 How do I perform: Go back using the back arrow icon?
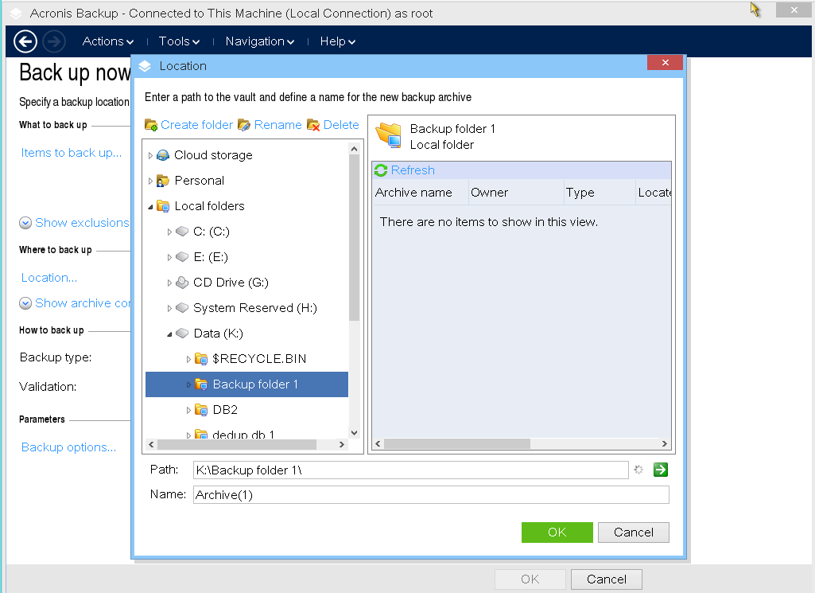(x=25, y=41)
